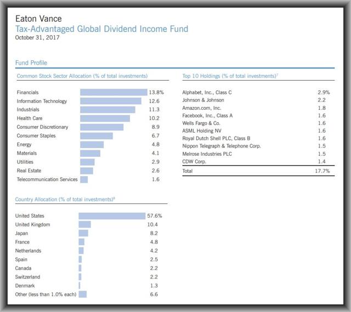The height and width of the screenshot is (312, 351).
Task: Click 'Facebook, Inc., Class A' holding
Action: [207, 116]
